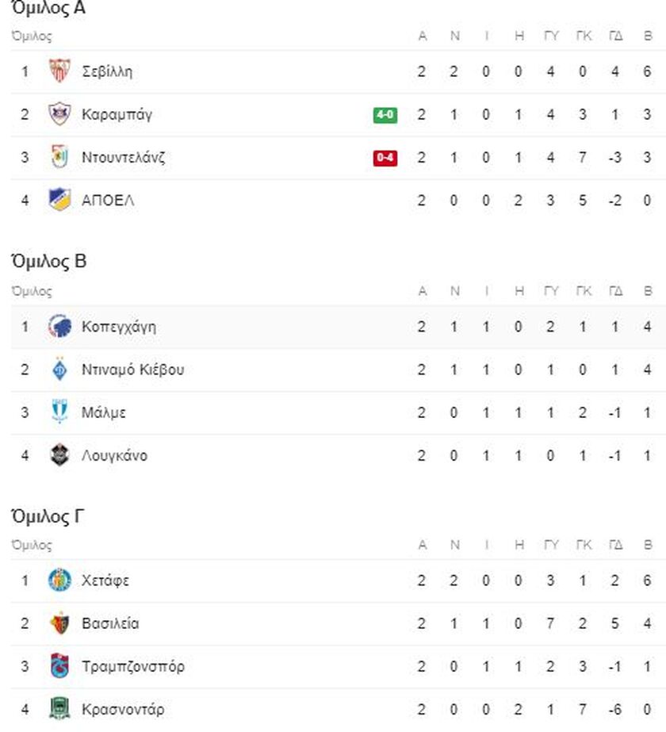Select the Κρασνοντάρ team name
The image size is (666, 732).
123,709
